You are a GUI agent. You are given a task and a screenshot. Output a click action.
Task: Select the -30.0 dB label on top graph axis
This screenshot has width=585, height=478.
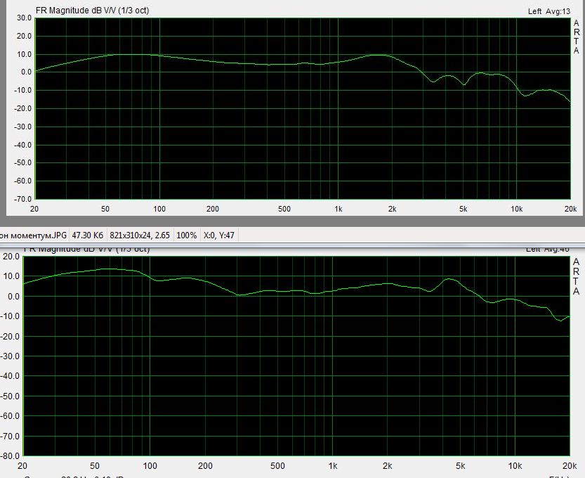[x=22, y=127]
